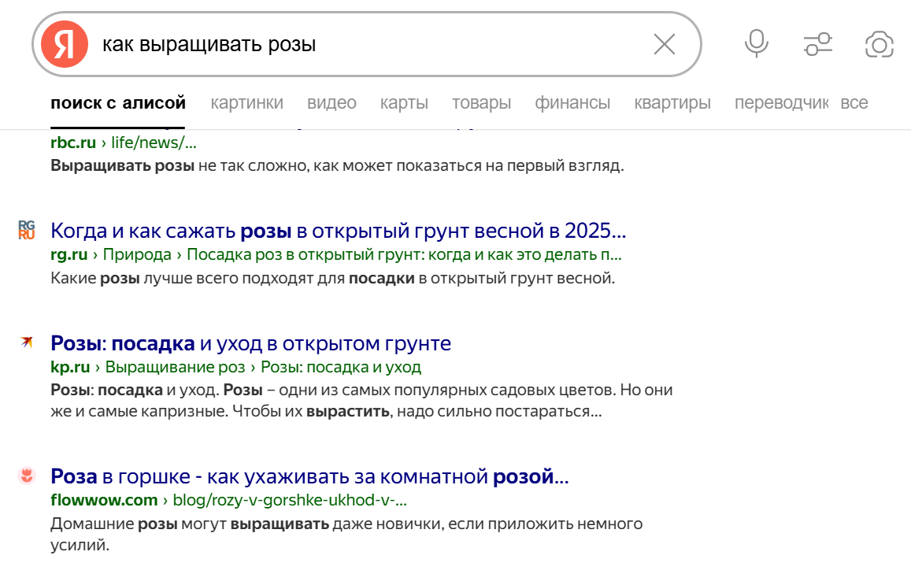Screen dimensions: 911x585
Task: Start voice search with microphone icon
Action: (756, 44)
